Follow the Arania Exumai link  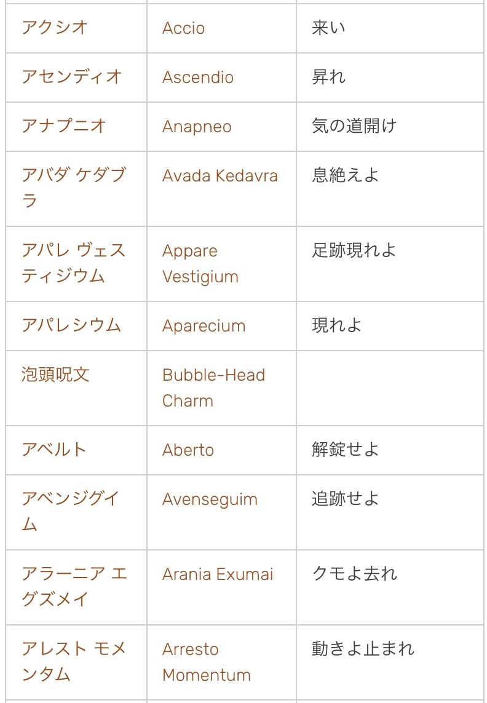pos(217,574)
